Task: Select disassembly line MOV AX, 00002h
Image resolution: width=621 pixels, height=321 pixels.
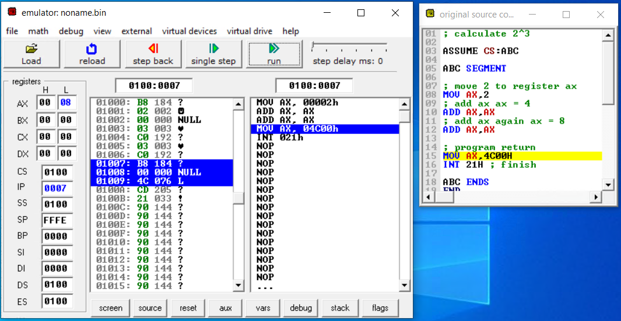Action: [325, 103]
